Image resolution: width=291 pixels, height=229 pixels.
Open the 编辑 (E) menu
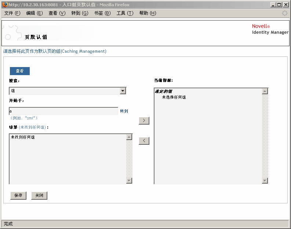point(34,13)
